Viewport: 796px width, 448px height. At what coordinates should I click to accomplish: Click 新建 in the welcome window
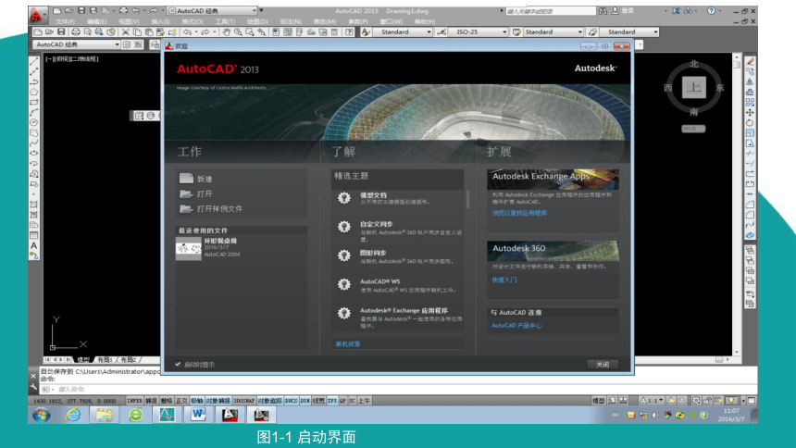205,179
